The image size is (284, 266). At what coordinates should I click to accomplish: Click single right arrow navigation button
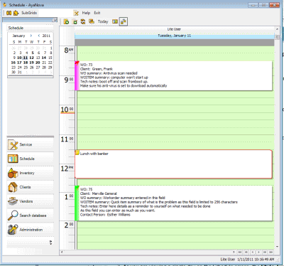coord(258,252)
